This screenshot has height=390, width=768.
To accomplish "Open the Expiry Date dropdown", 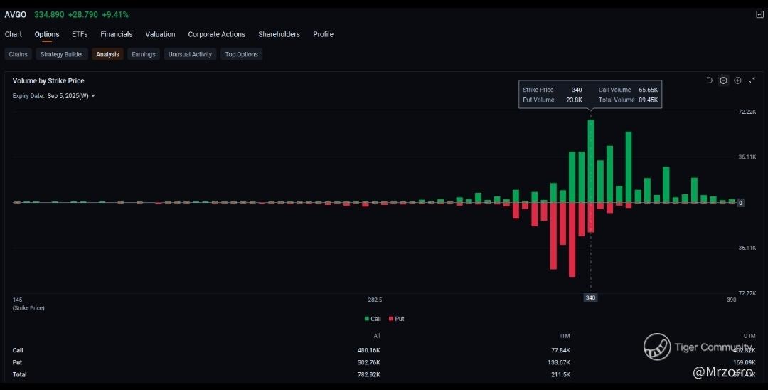I will [x=72, y=96].
